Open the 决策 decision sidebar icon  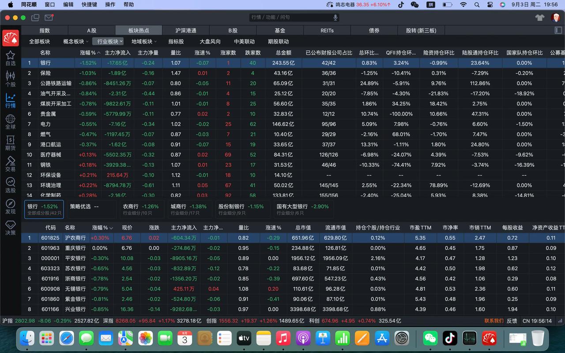10,226
